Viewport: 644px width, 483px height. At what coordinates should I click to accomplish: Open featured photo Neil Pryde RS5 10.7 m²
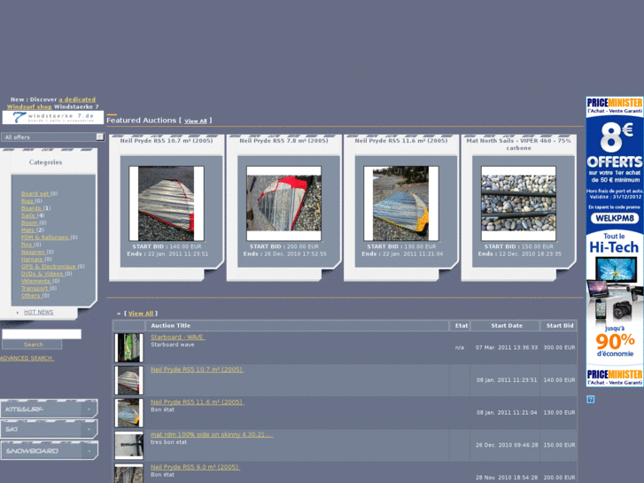pyautogui.click(x=167, y=204)
